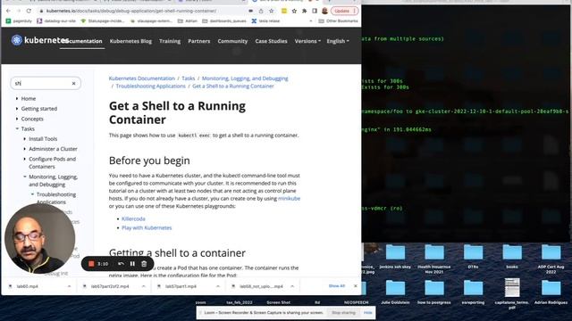Open the pagerduty bookmark
This screenshot has width=572, height=321.
(x=19, y=21)
